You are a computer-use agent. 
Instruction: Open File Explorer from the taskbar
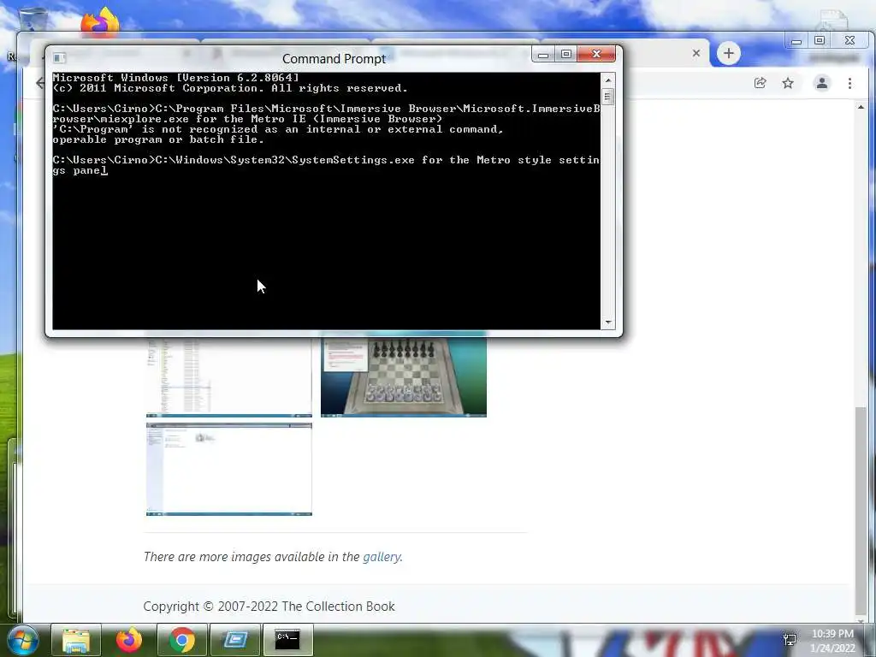[76, 640]
